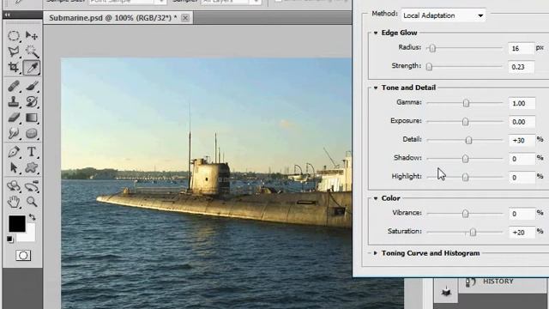Click the Detail slider handle
This screenshot has height=309, width=549.
point(468,140)
